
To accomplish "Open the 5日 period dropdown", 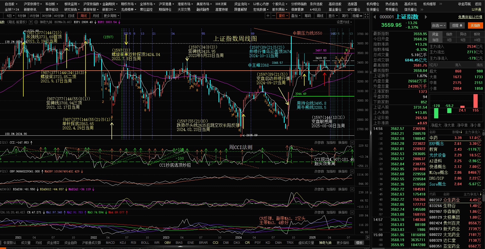I will click(x=10, y=16).
